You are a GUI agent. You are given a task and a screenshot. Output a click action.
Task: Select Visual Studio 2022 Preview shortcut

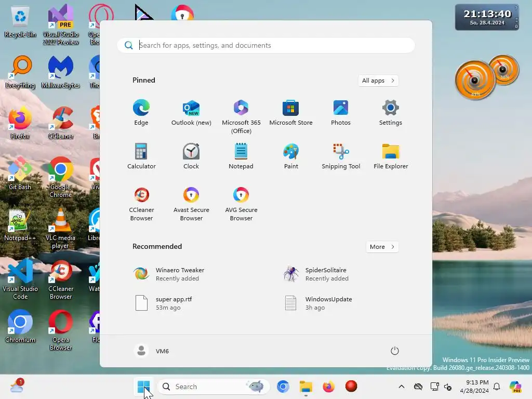coord(61,24)
